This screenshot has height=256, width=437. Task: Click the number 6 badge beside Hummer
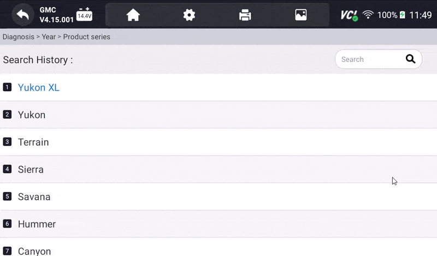click(x=7, y=224)
